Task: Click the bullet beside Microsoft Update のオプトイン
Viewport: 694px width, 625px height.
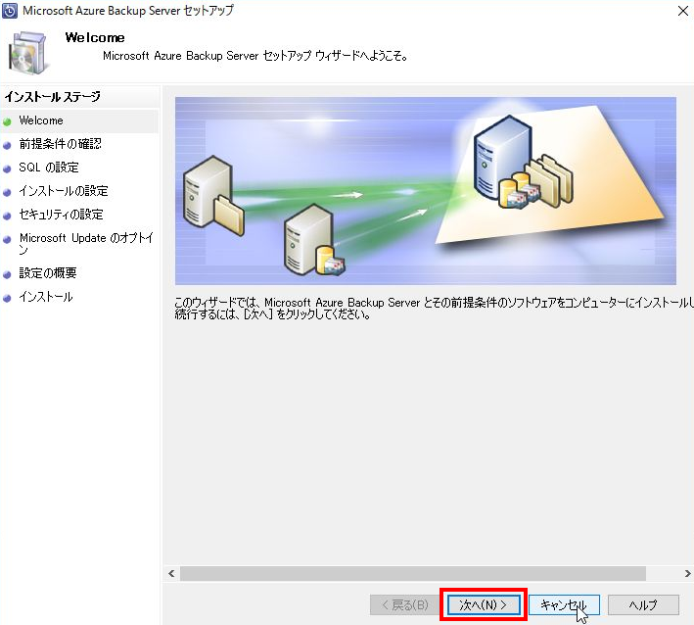Action: click(7, 239)
